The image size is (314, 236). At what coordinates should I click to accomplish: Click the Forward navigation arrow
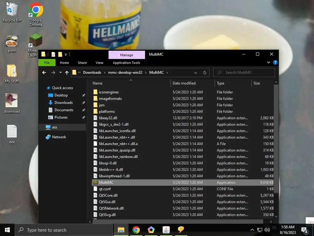[53, 73]
